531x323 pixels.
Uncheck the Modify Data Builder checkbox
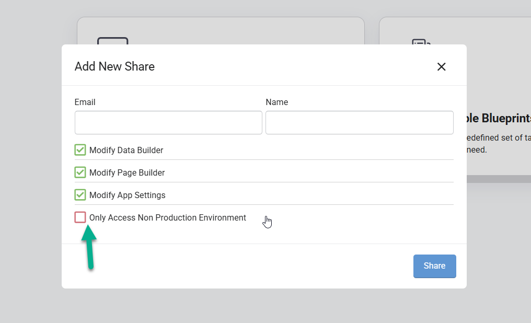click(x=80, y=150)
